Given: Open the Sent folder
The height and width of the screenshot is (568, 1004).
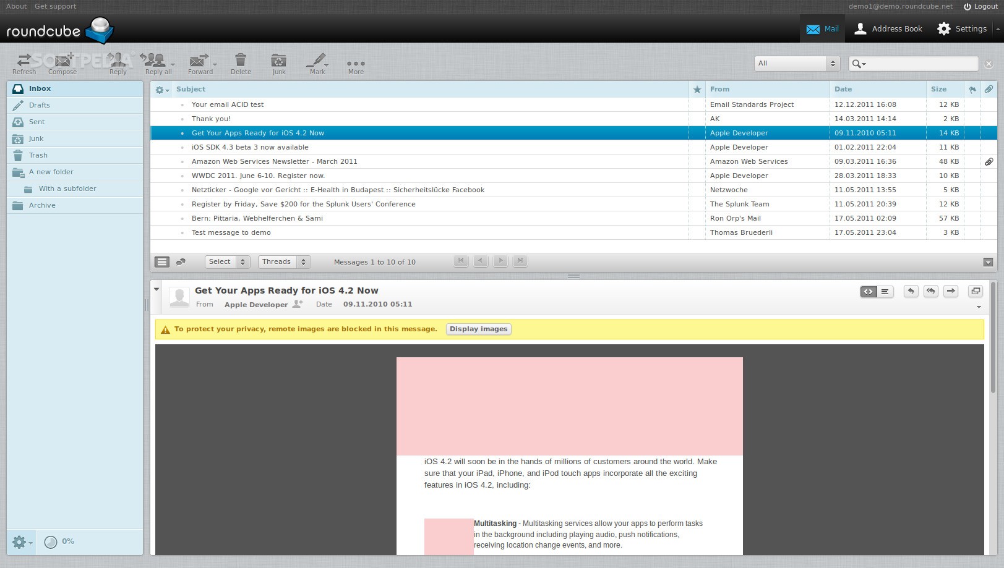Looking at the screenshot, I should [75, 122].
